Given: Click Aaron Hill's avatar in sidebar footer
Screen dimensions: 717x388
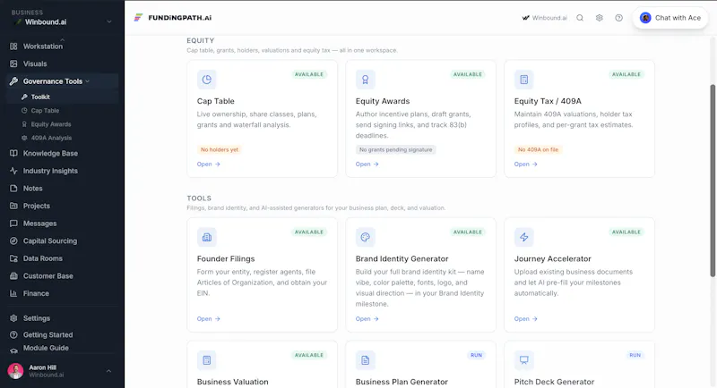Looking at the screenshot, I should click(15, 371).
